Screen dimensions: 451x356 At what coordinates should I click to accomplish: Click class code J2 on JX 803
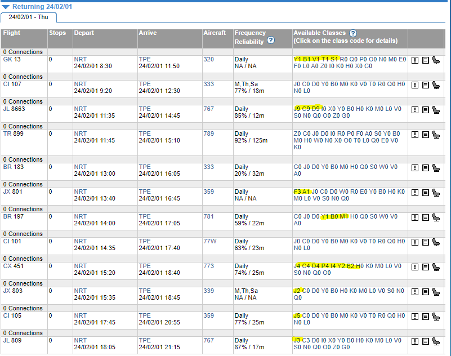(297, 291)
